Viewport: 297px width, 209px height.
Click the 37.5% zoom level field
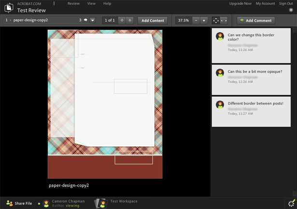pyautogui.click(x=184, y=20)
